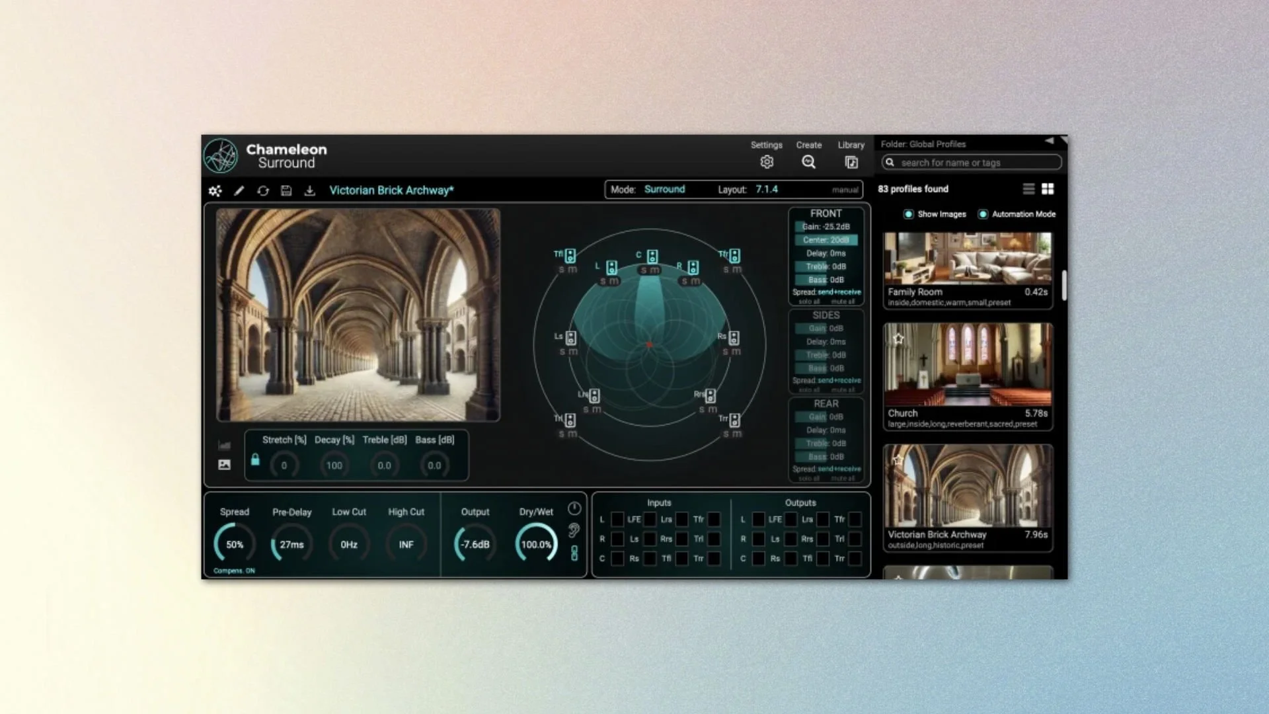
Task: Switch the library to grid view
Action: tap(1048, 189)
